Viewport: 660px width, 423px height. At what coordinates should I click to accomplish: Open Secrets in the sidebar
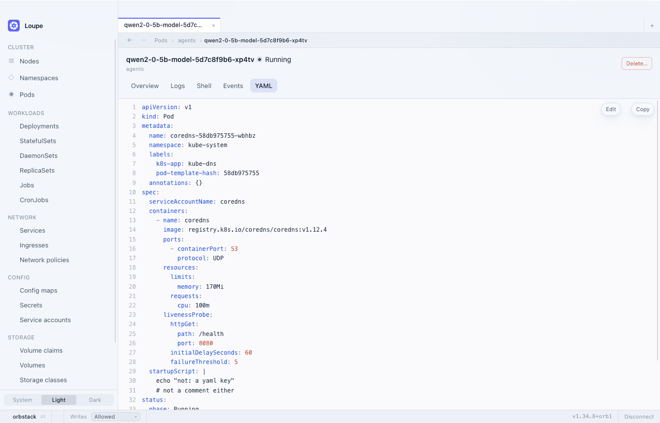(31, 305)
